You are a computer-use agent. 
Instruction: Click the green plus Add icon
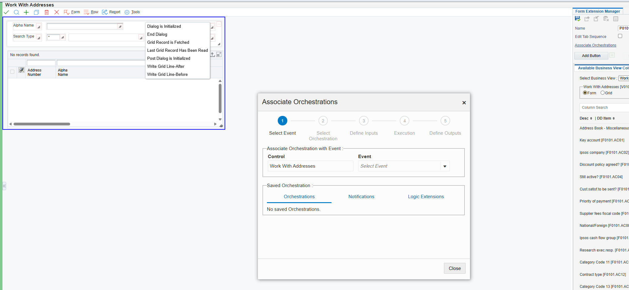click(x=26, y=12)
